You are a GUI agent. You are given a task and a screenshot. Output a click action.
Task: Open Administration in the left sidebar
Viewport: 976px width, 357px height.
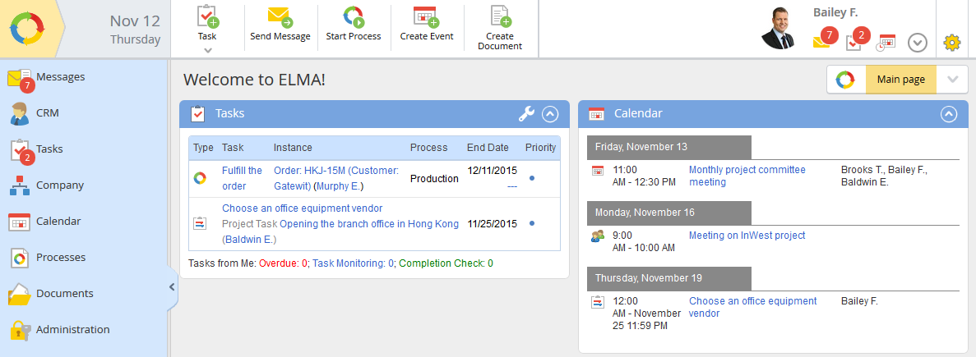click(x=73, y=329)
